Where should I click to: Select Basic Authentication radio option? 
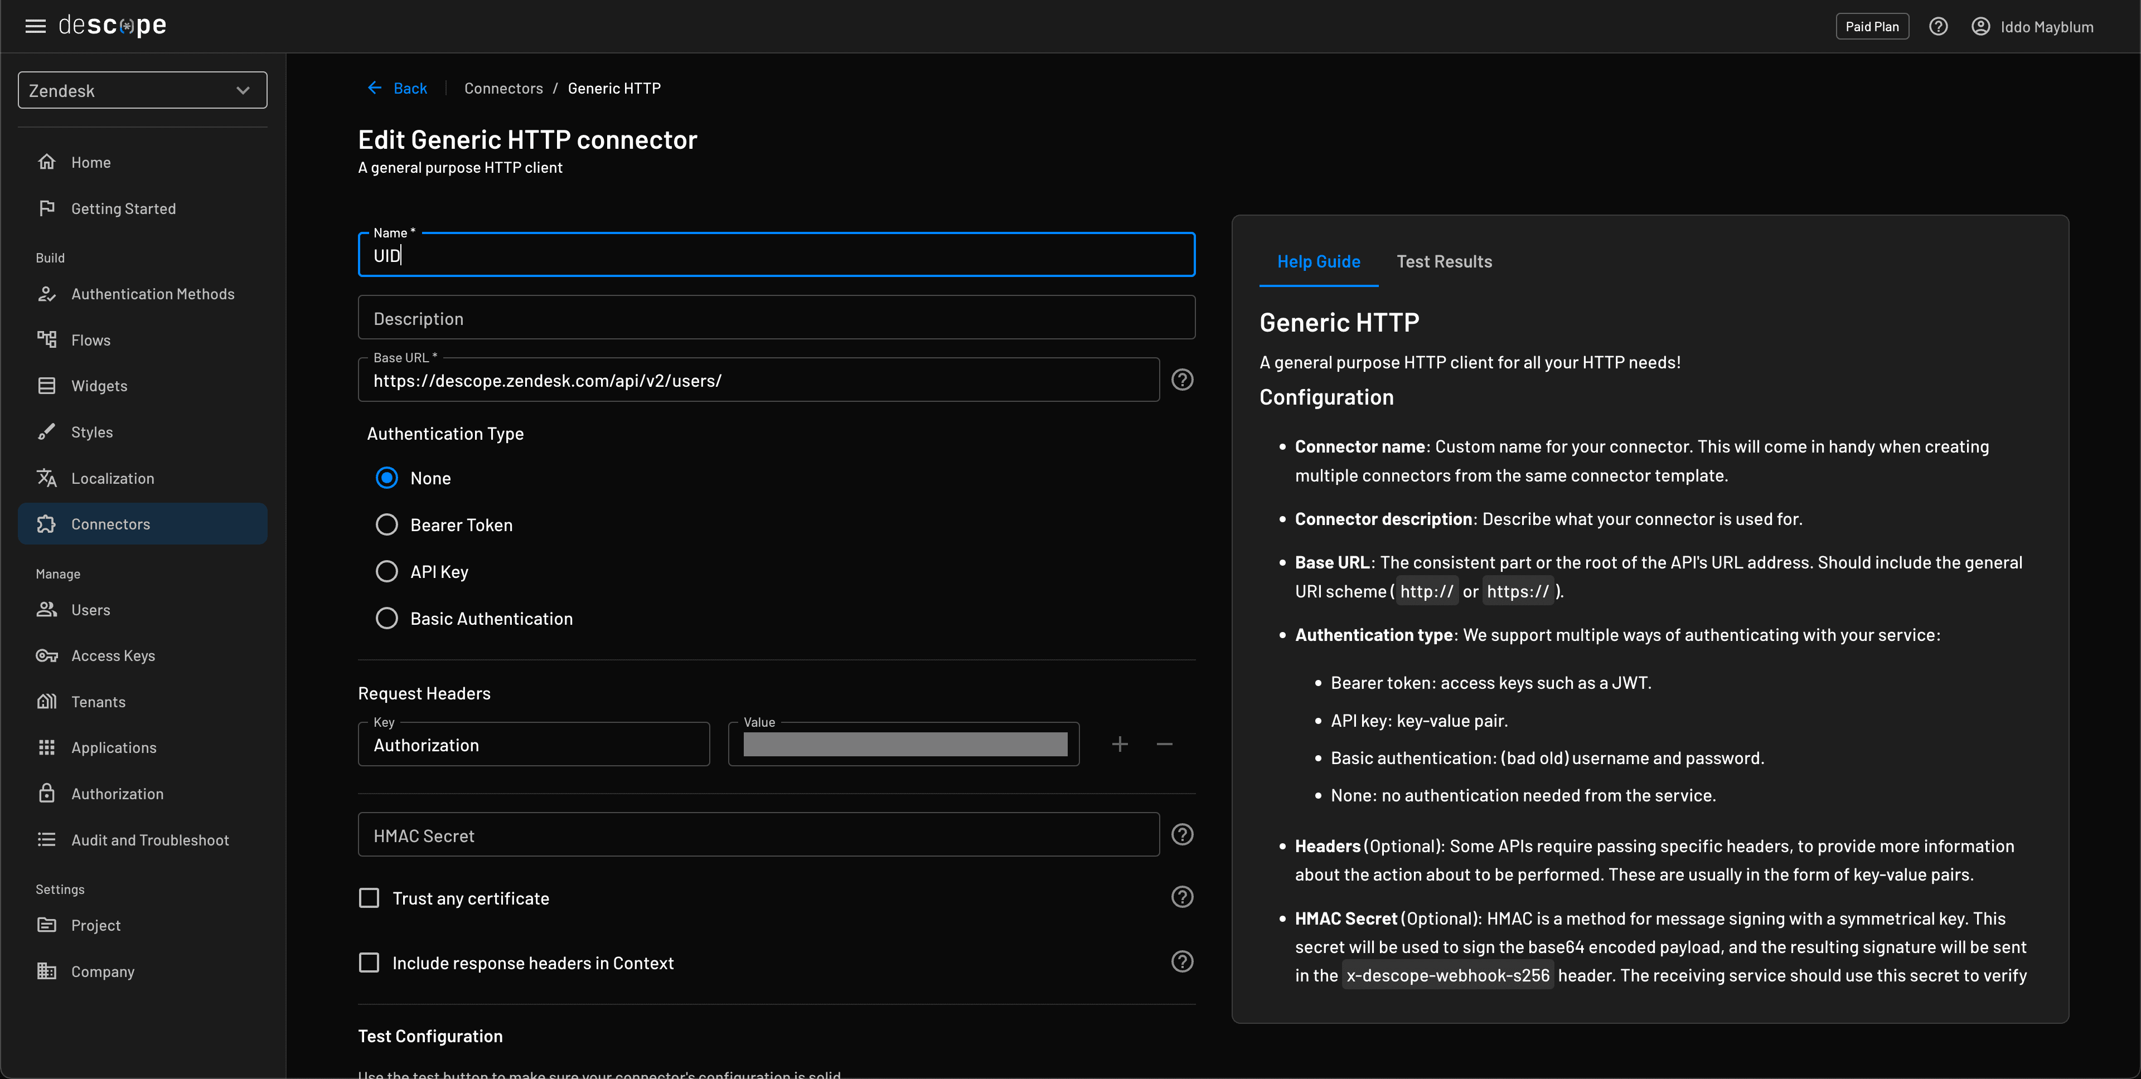[386, 619]
